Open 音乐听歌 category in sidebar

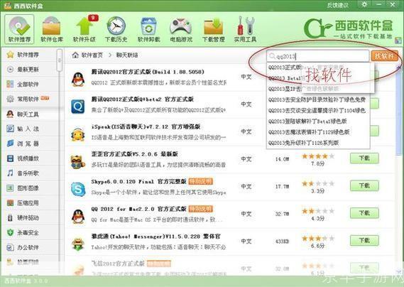(x=28, y=173)
